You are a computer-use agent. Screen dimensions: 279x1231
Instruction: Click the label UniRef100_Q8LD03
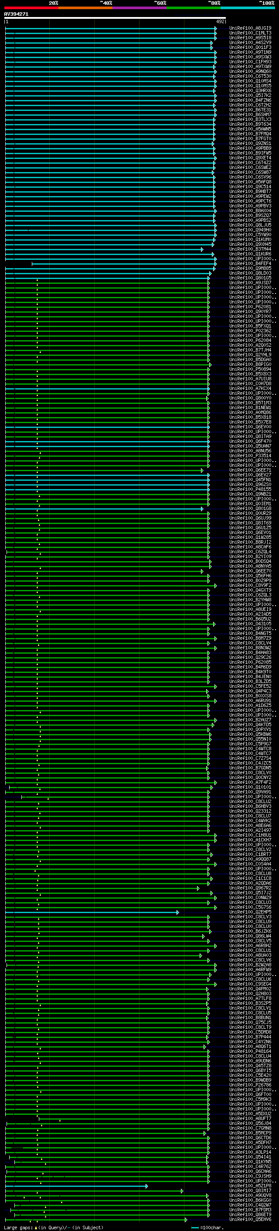(x=250, y=273)
